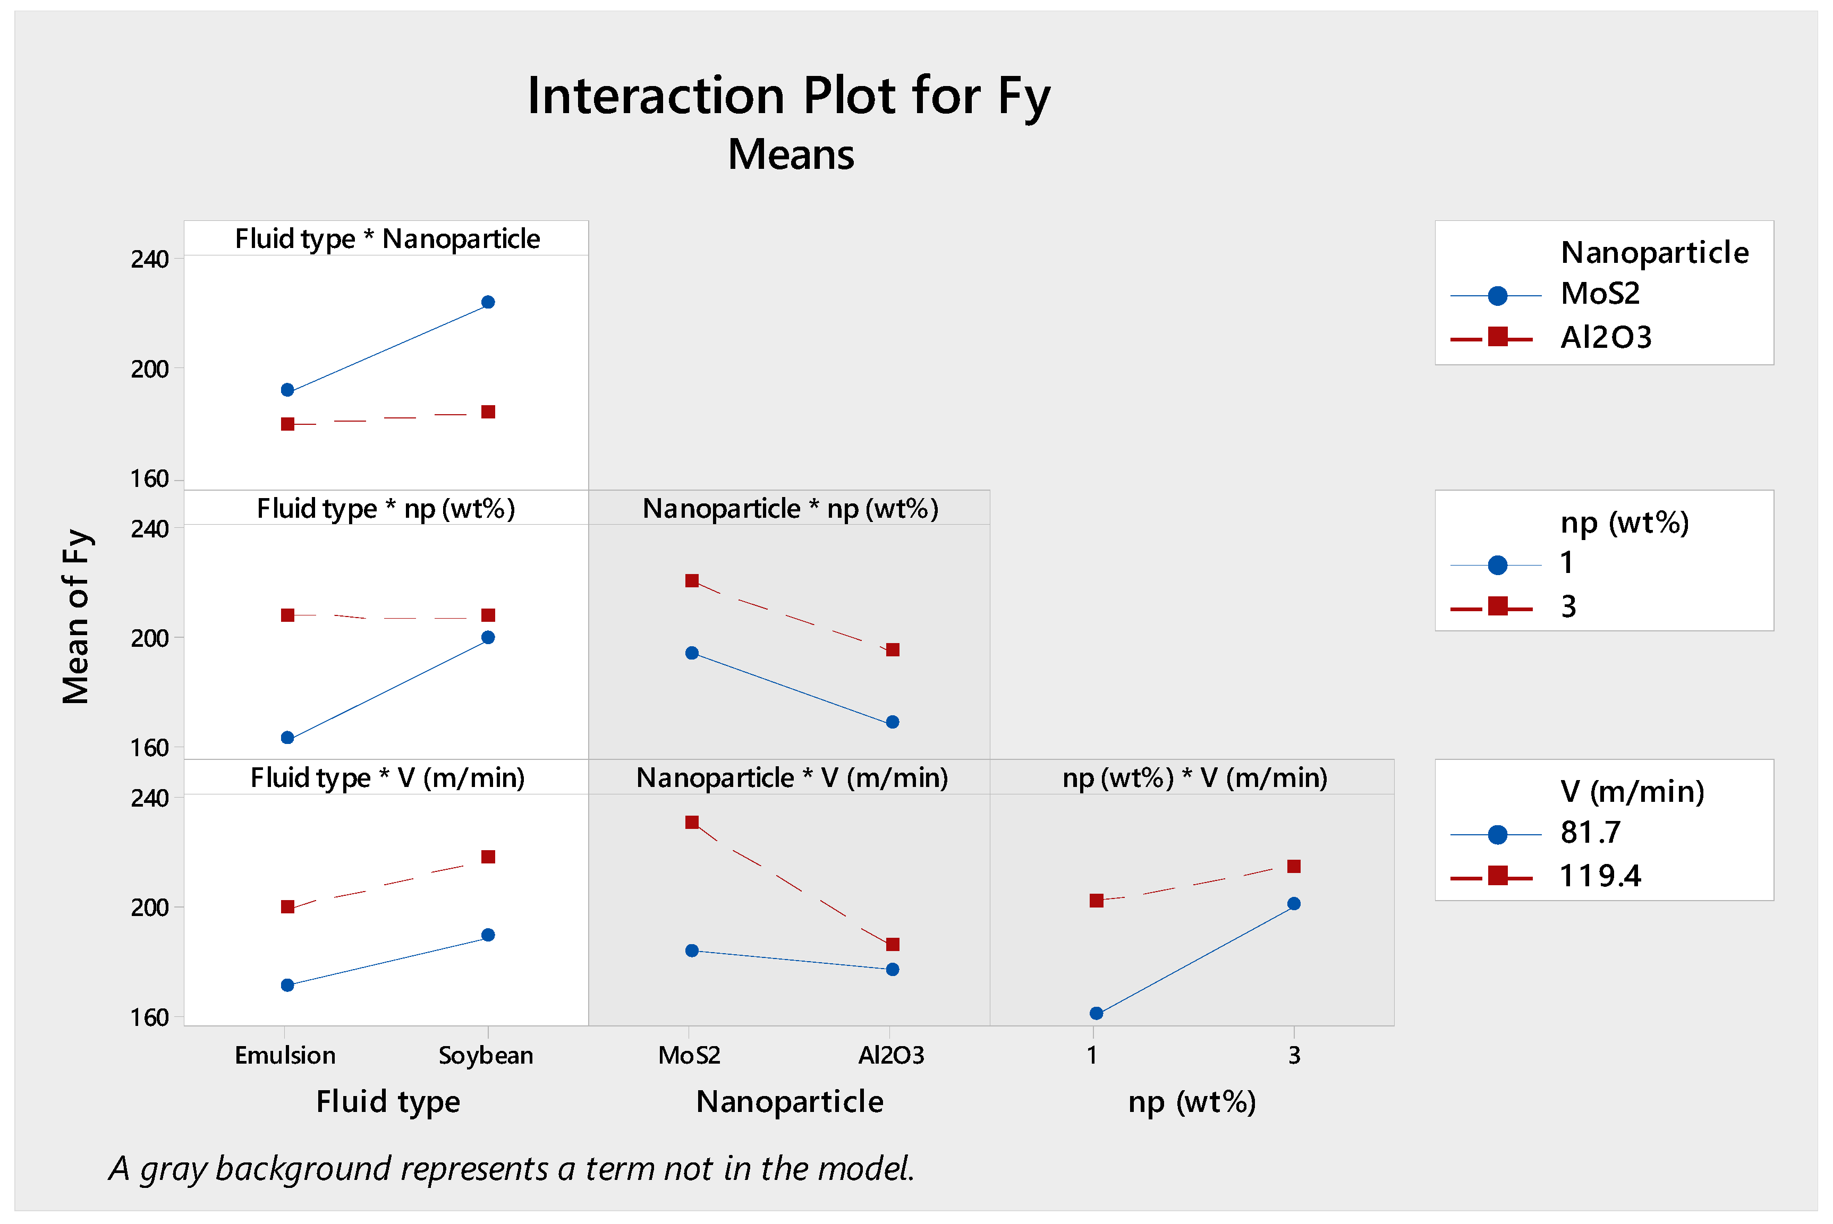Click the "Soybean" x-axis tick label
This screenshot has width=1833, height=1224.
[486, 1055]
